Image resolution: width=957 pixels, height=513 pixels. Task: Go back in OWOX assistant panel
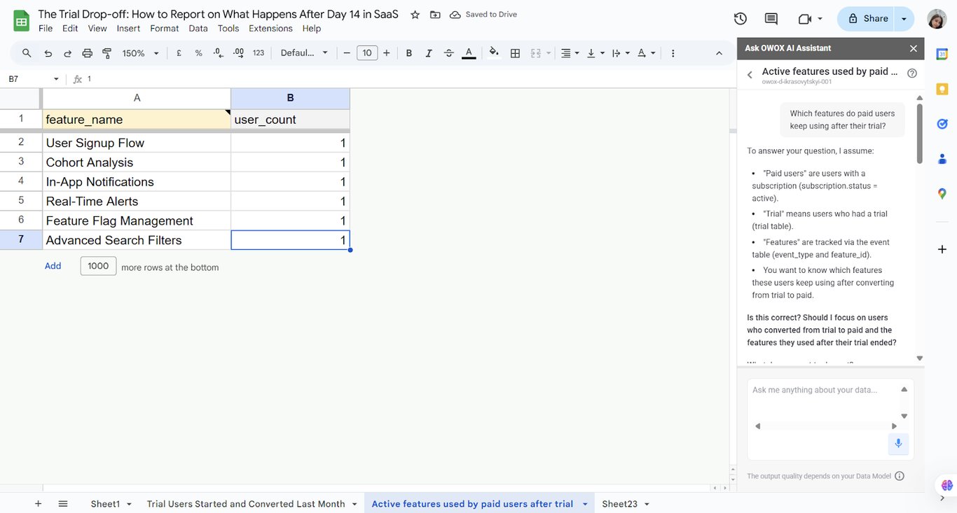[x=750, y=74]
